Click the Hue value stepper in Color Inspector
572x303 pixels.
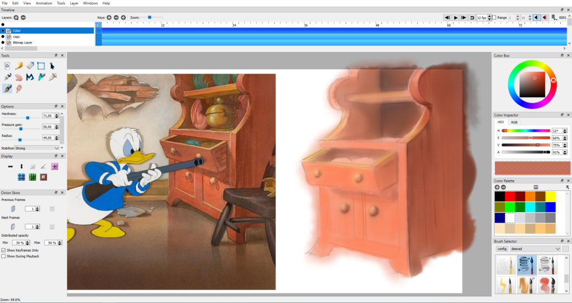[x=565, y=131]
